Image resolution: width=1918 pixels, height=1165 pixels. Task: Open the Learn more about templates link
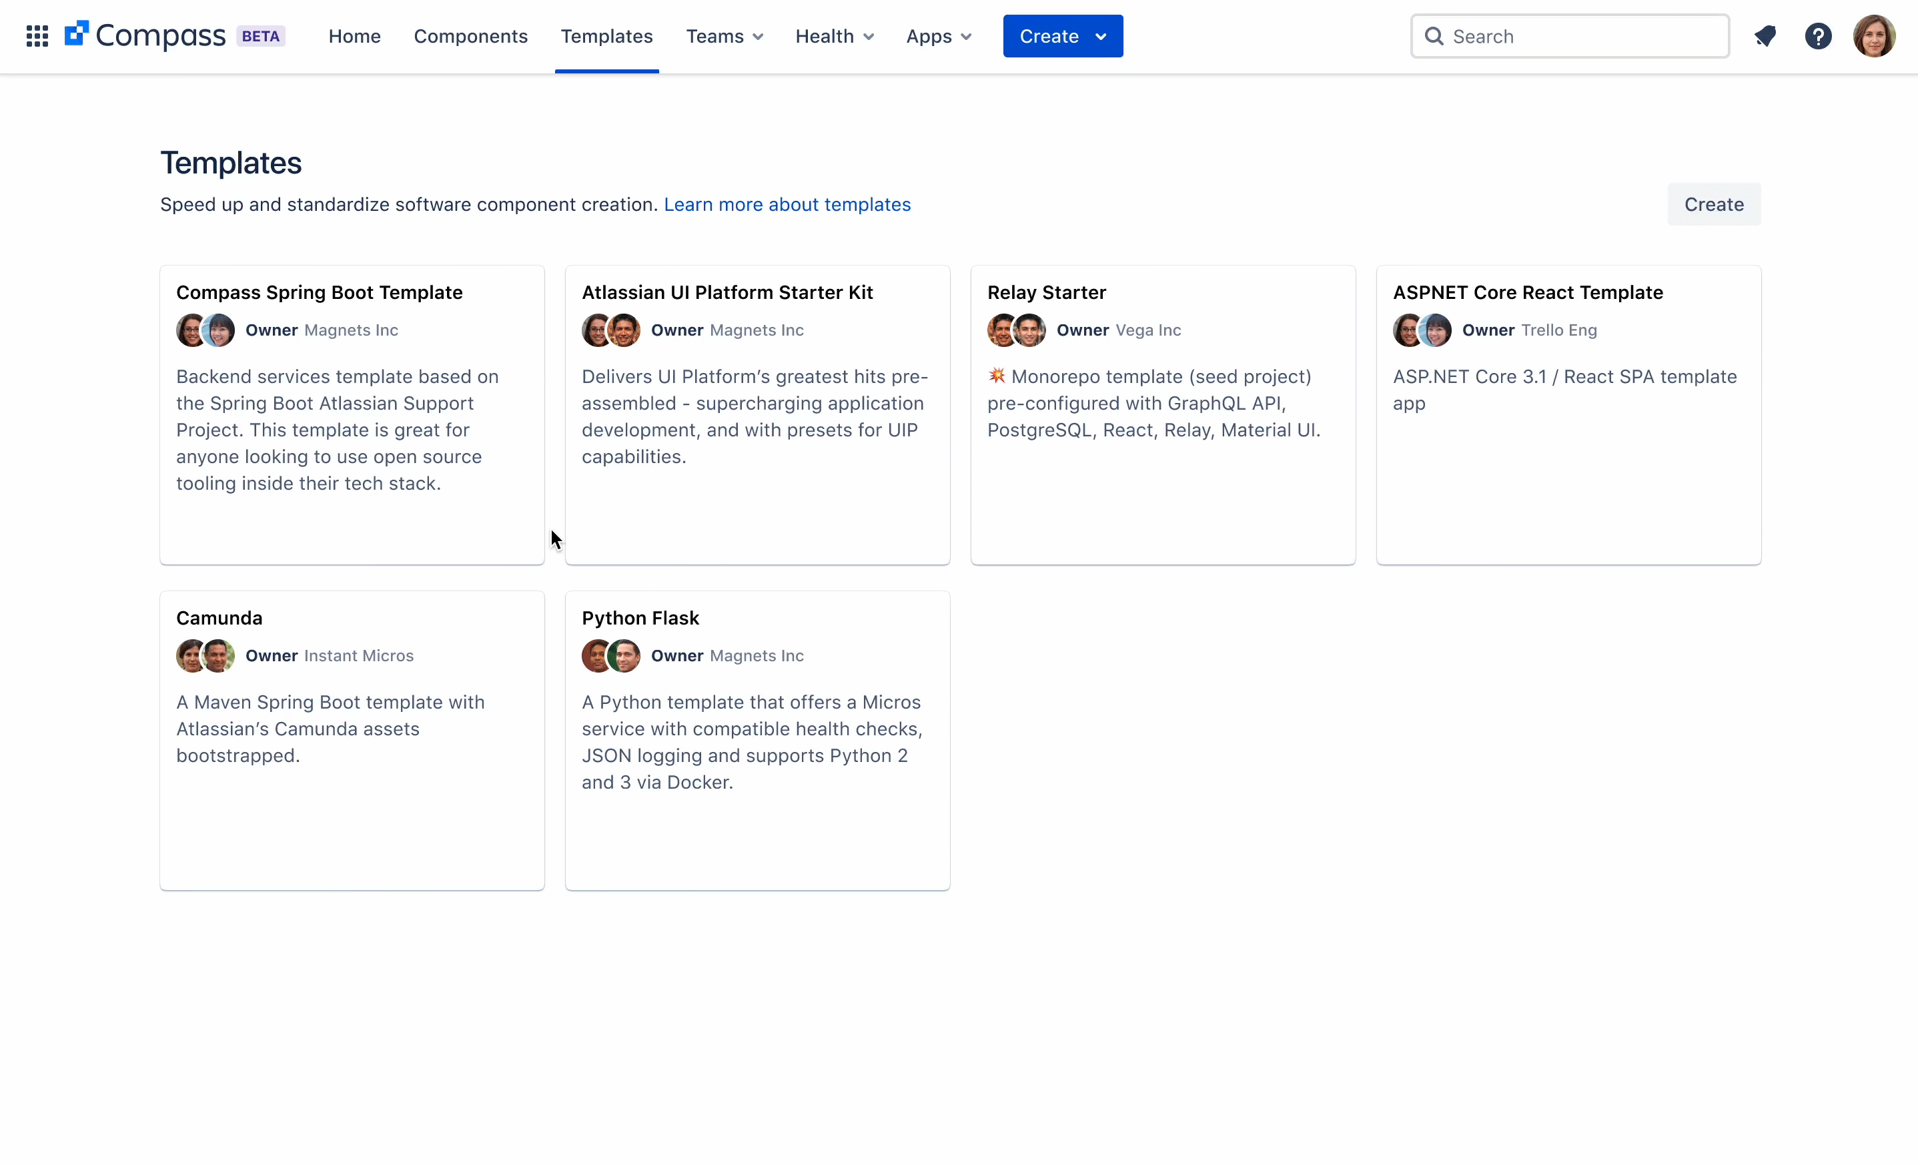click(788, 204)
